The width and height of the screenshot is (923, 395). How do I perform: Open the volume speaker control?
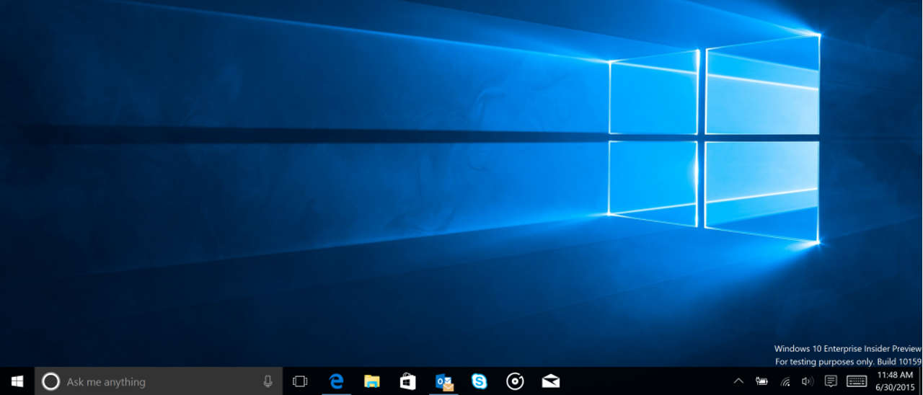pyautogui.click(x=808, y=381)
